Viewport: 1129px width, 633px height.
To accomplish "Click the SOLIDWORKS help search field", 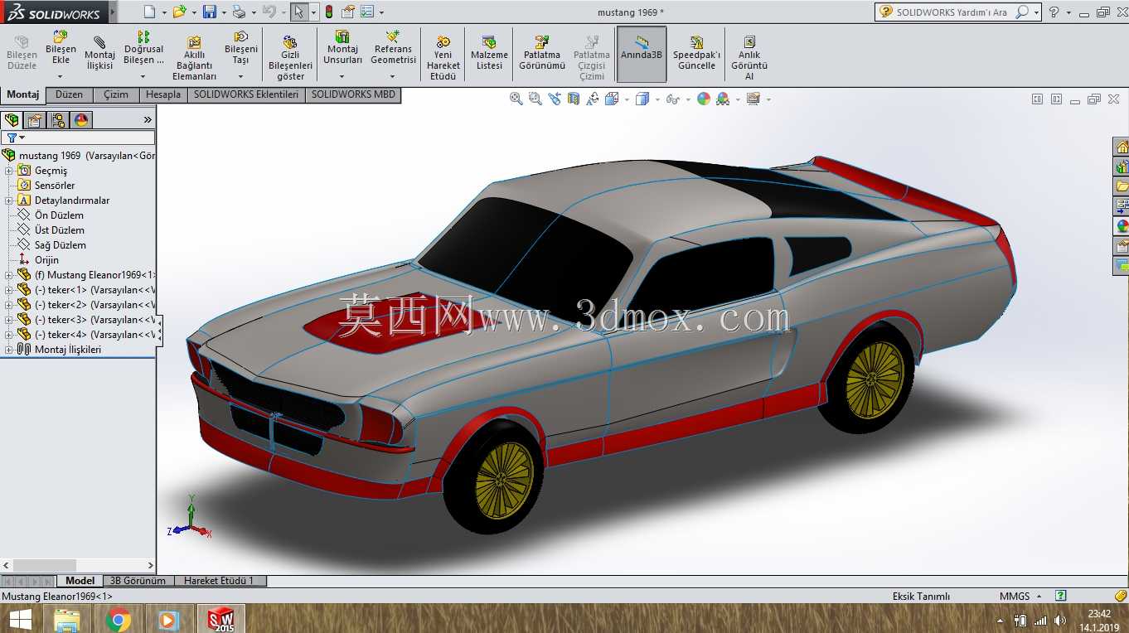I will tap(953, 12).
